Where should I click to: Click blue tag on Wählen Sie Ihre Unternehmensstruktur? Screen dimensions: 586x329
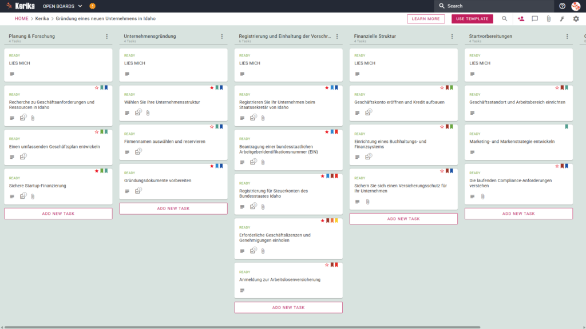click(221, 87)
